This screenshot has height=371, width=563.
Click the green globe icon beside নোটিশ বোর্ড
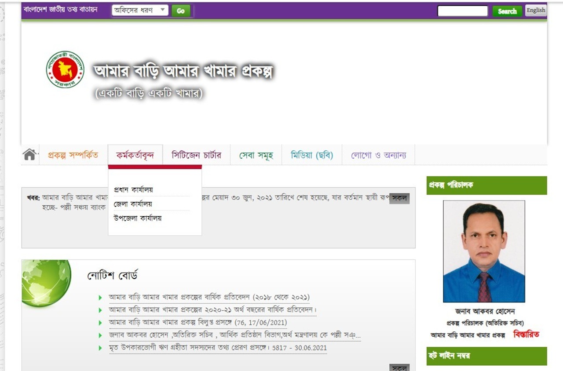point(46,283)
